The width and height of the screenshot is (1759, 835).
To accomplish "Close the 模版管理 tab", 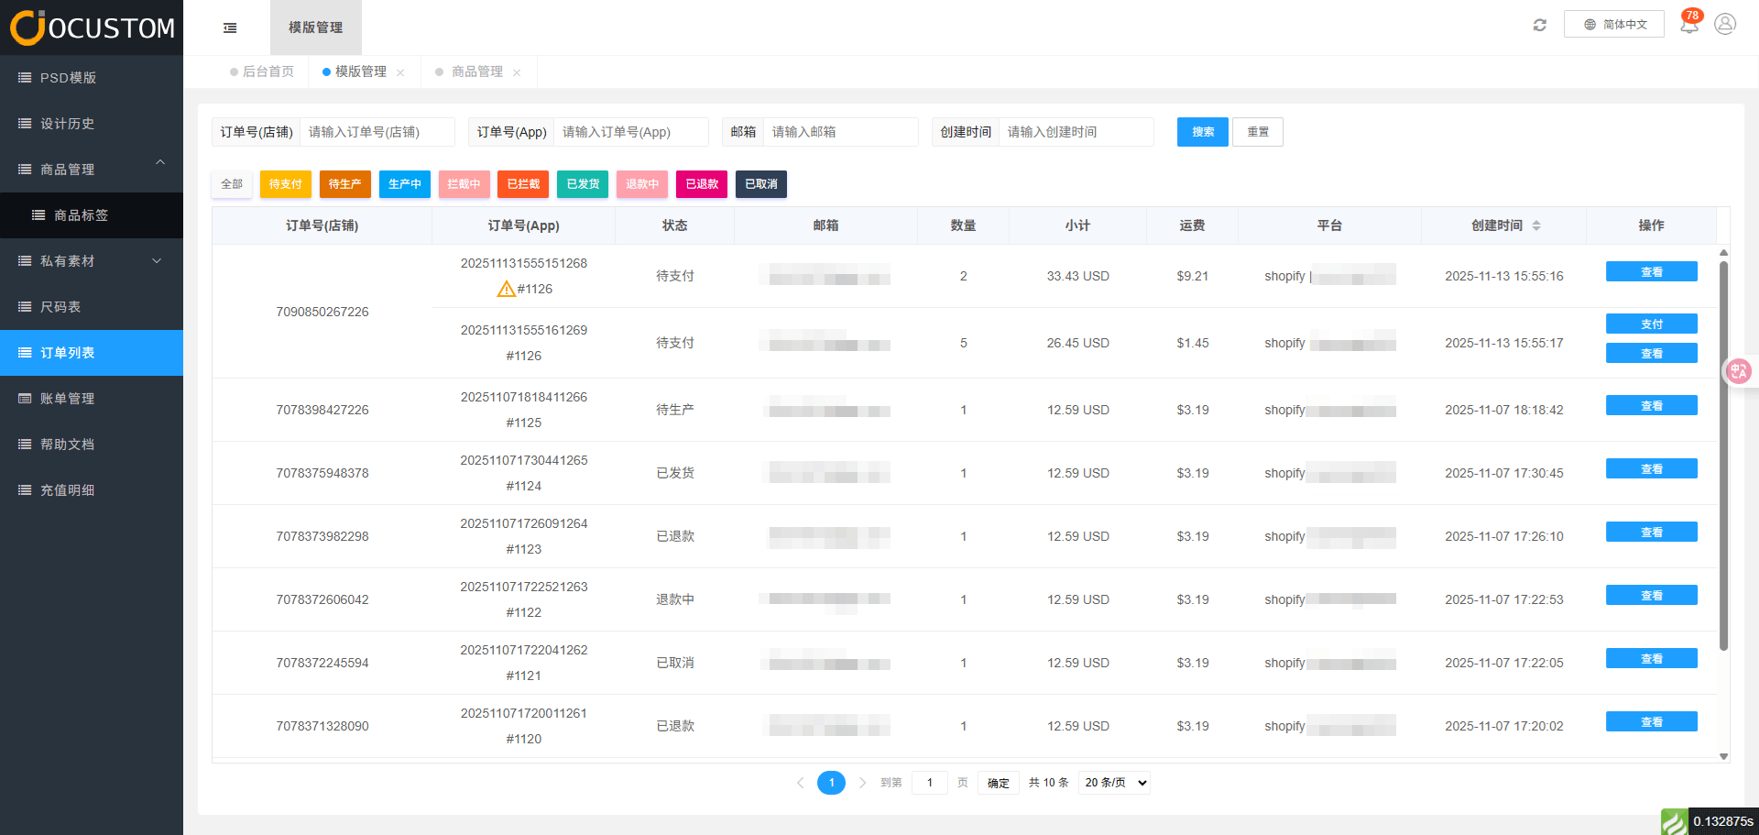I will (400, 72).
